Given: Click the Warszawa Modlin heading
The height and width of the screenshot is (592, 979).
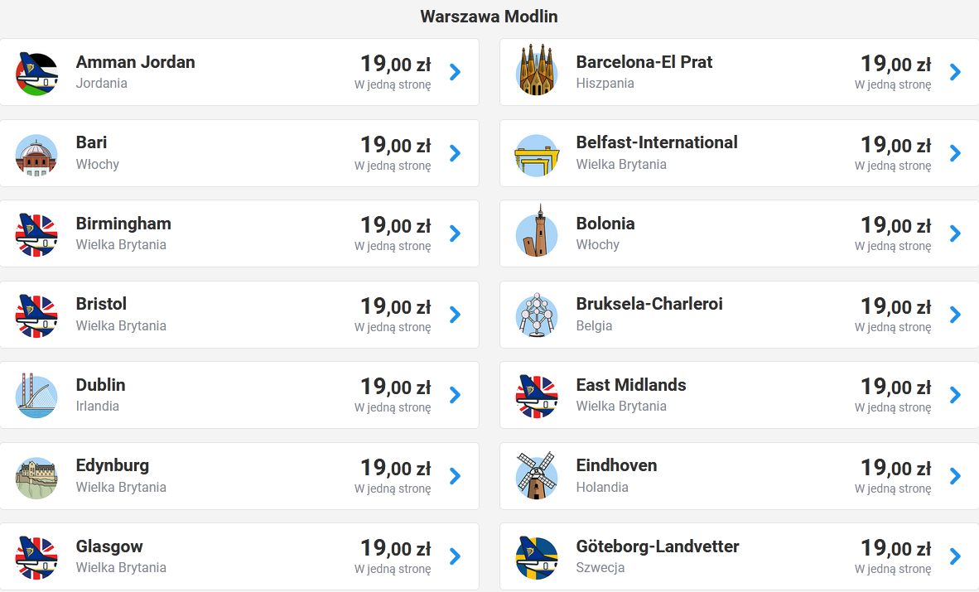Looking at the screenshot, I should click(x=489, y=17).
